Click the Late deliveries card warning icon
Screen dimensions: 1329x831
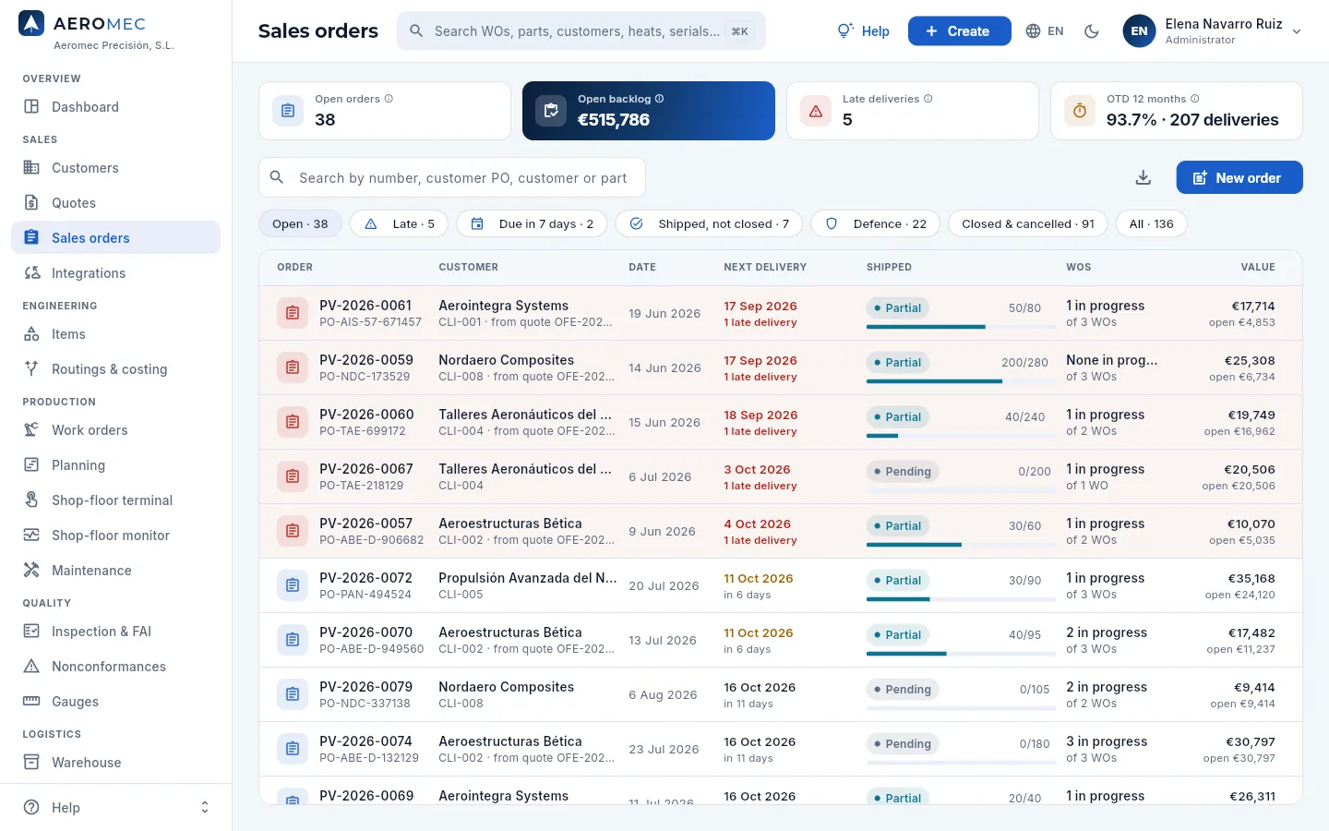tap(816, 111)
